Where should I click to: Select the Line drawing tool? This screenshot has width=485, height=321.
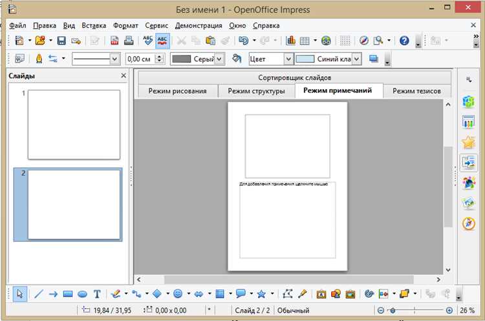point(38,294)
